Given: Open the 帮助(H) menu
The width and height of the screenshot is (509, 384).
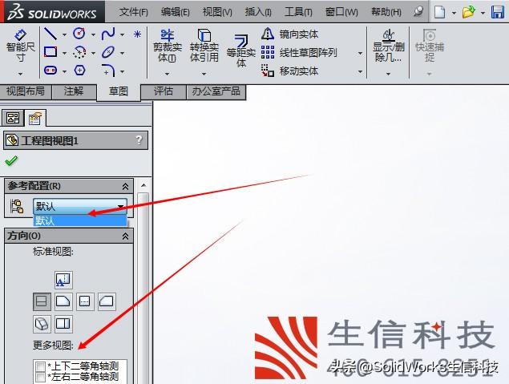Looking at the screenshot, I should tap(386, 12).
